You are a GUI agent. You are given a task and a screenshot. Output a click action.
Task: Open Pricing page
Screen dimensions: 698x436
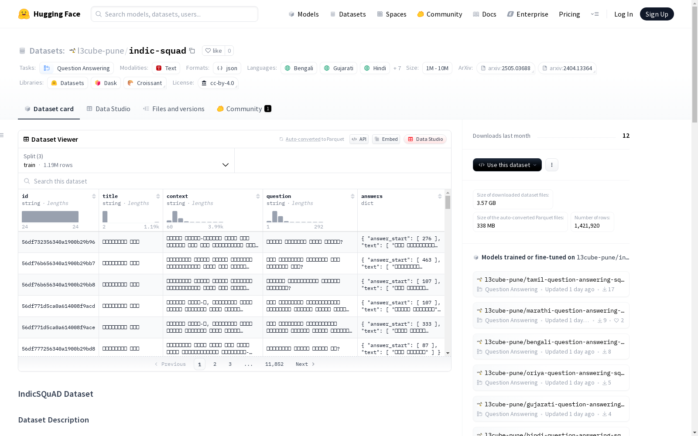[x=569, y=14]
